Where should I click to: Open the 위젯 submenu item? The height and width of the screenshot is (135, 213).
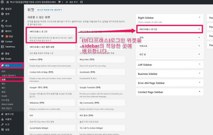pyautogui.click(x=4, y=79)
